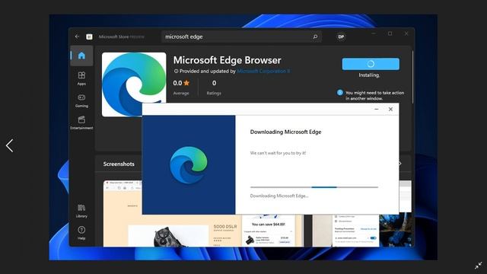Screen dimensions: 487x274
Task: Click the Microsoft Store Preview title text
Action: pos(122,37)
